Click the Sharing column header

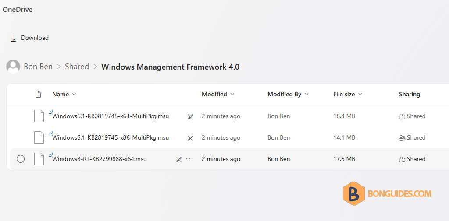coord(410,95)
